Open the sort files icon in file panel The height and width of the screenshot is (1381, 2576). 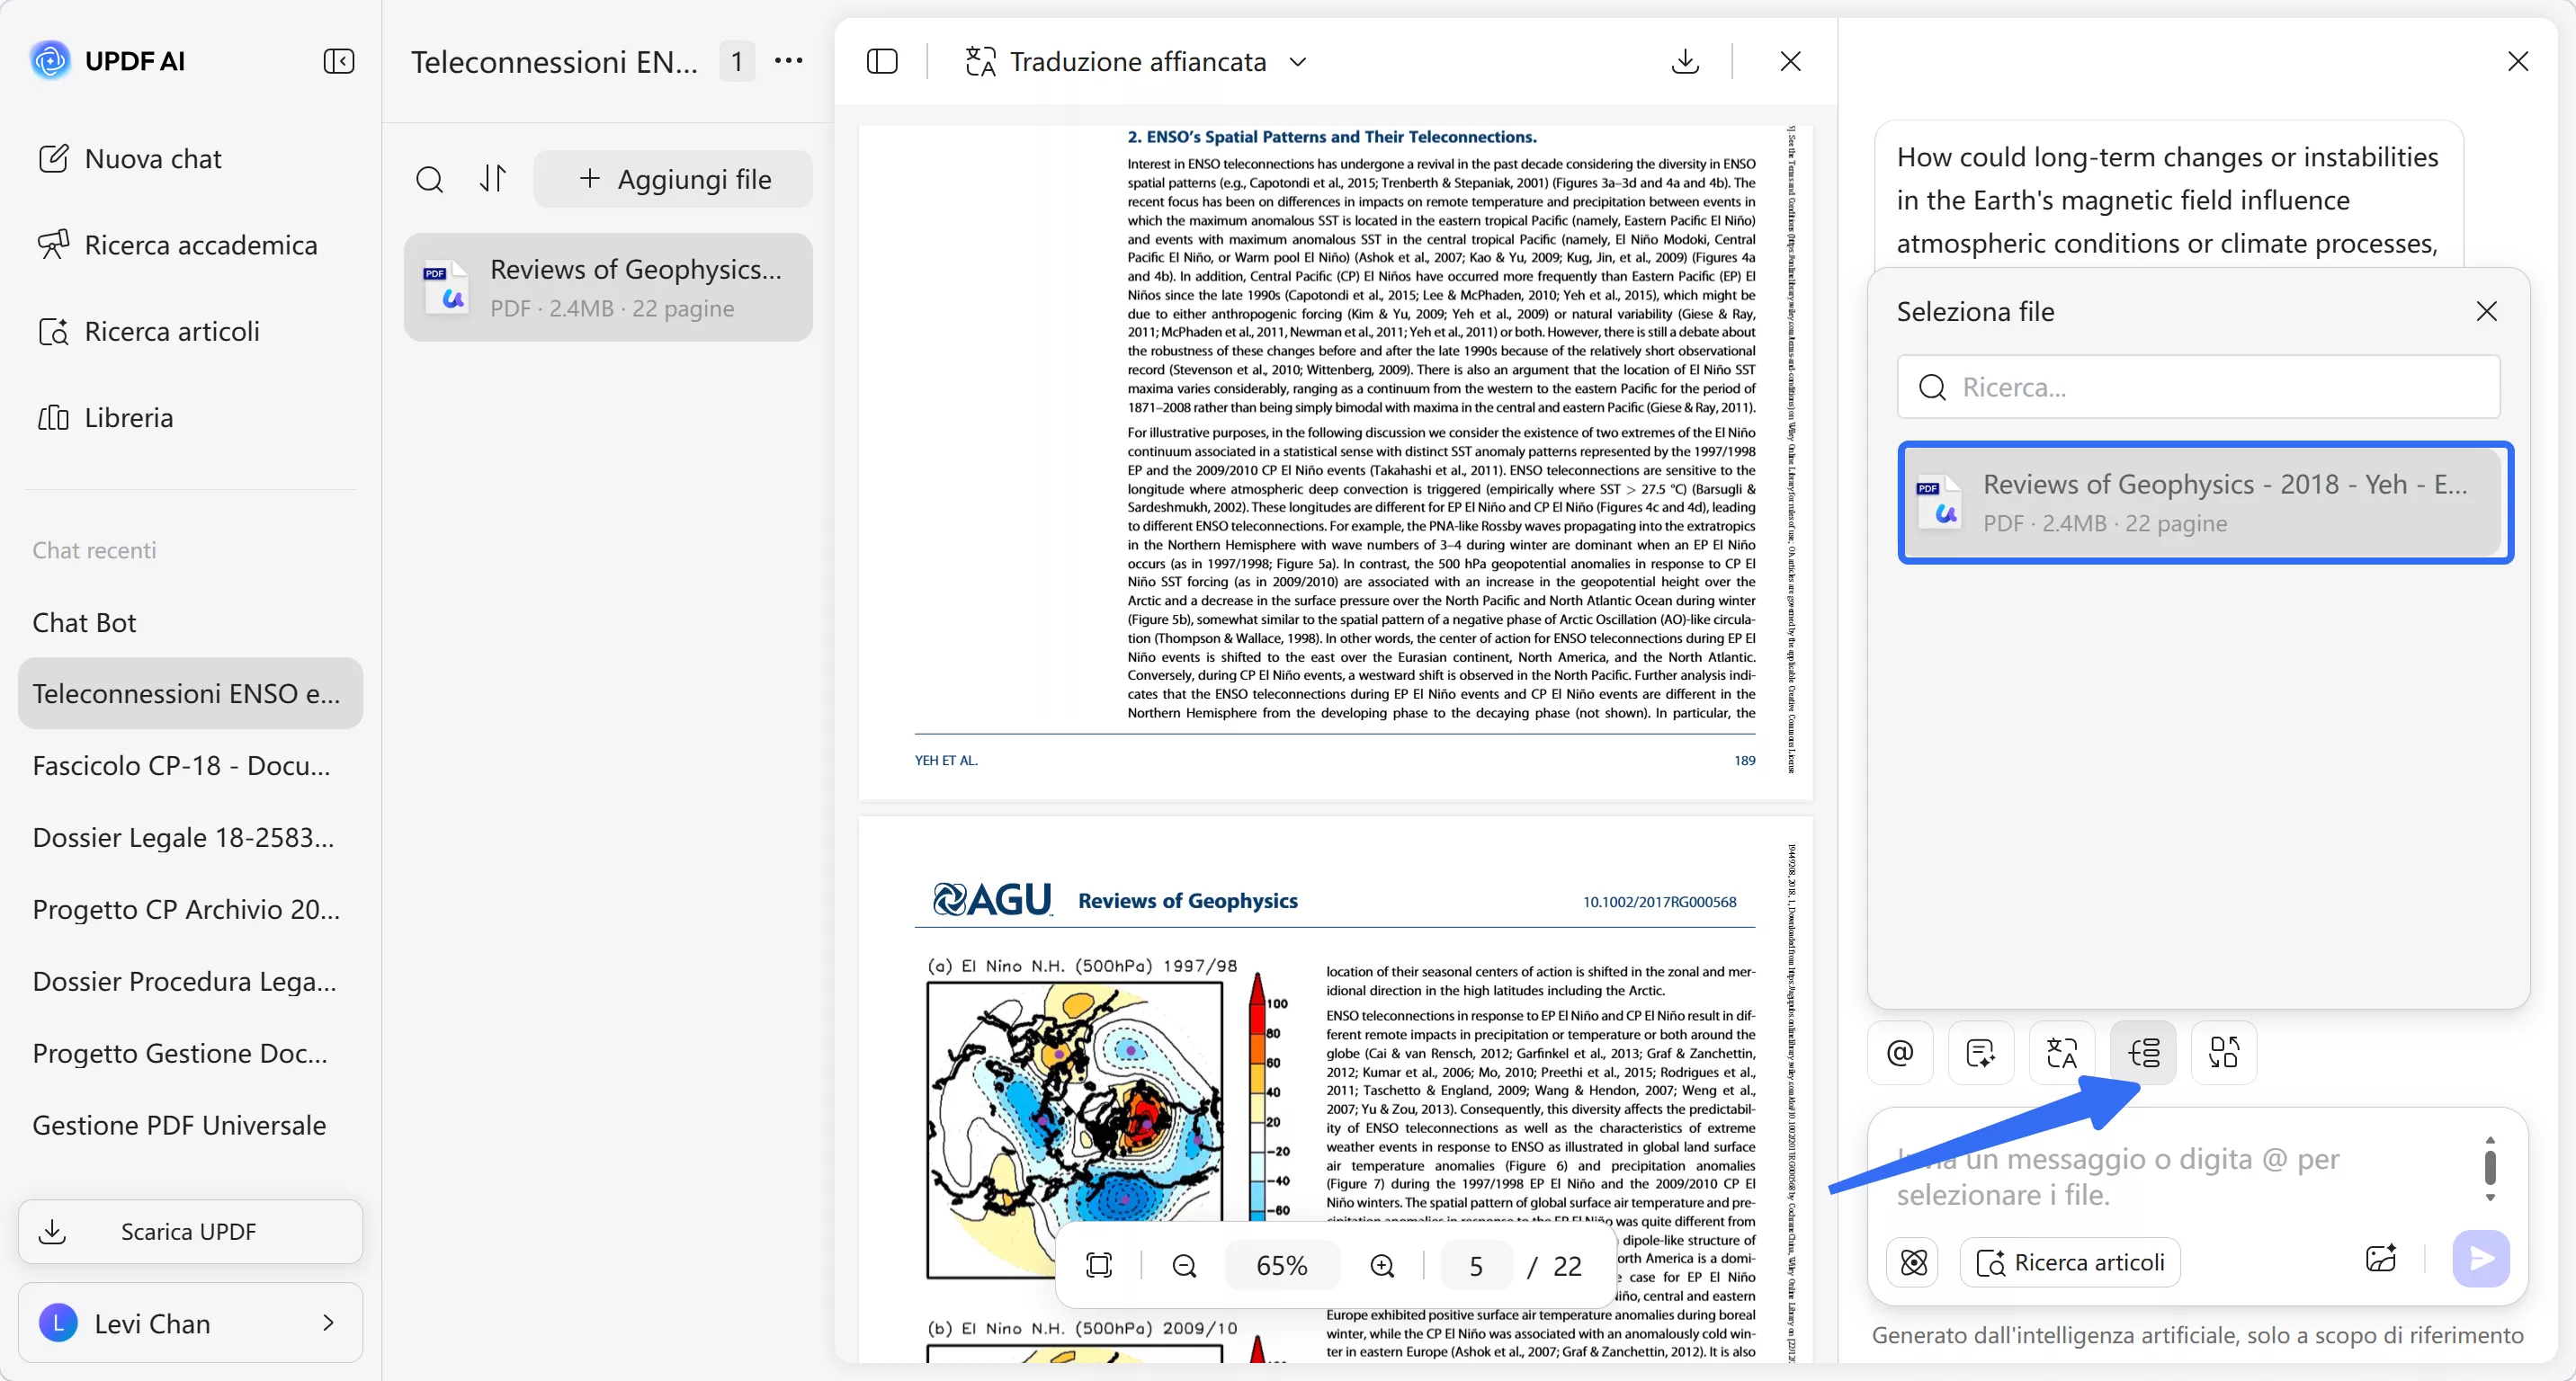tap(493, 179)
